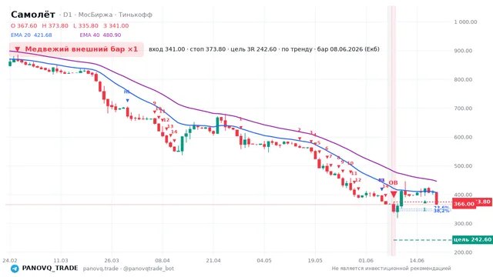Click the '11.03' date axis label

[x=61, y=260]
